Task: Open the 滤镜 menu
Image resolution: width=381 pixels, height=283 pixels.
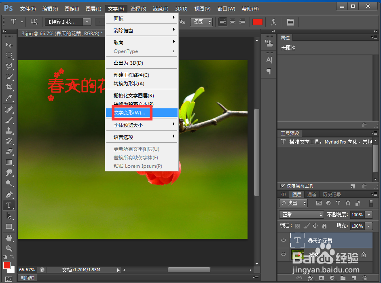Action: coord(161,9)
